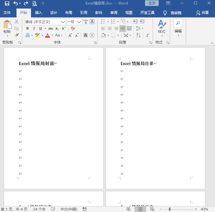Image resolution: width=215 pixels, height=212 pixels.
Task: Apply distributed alignment
Action: [129, 28]
